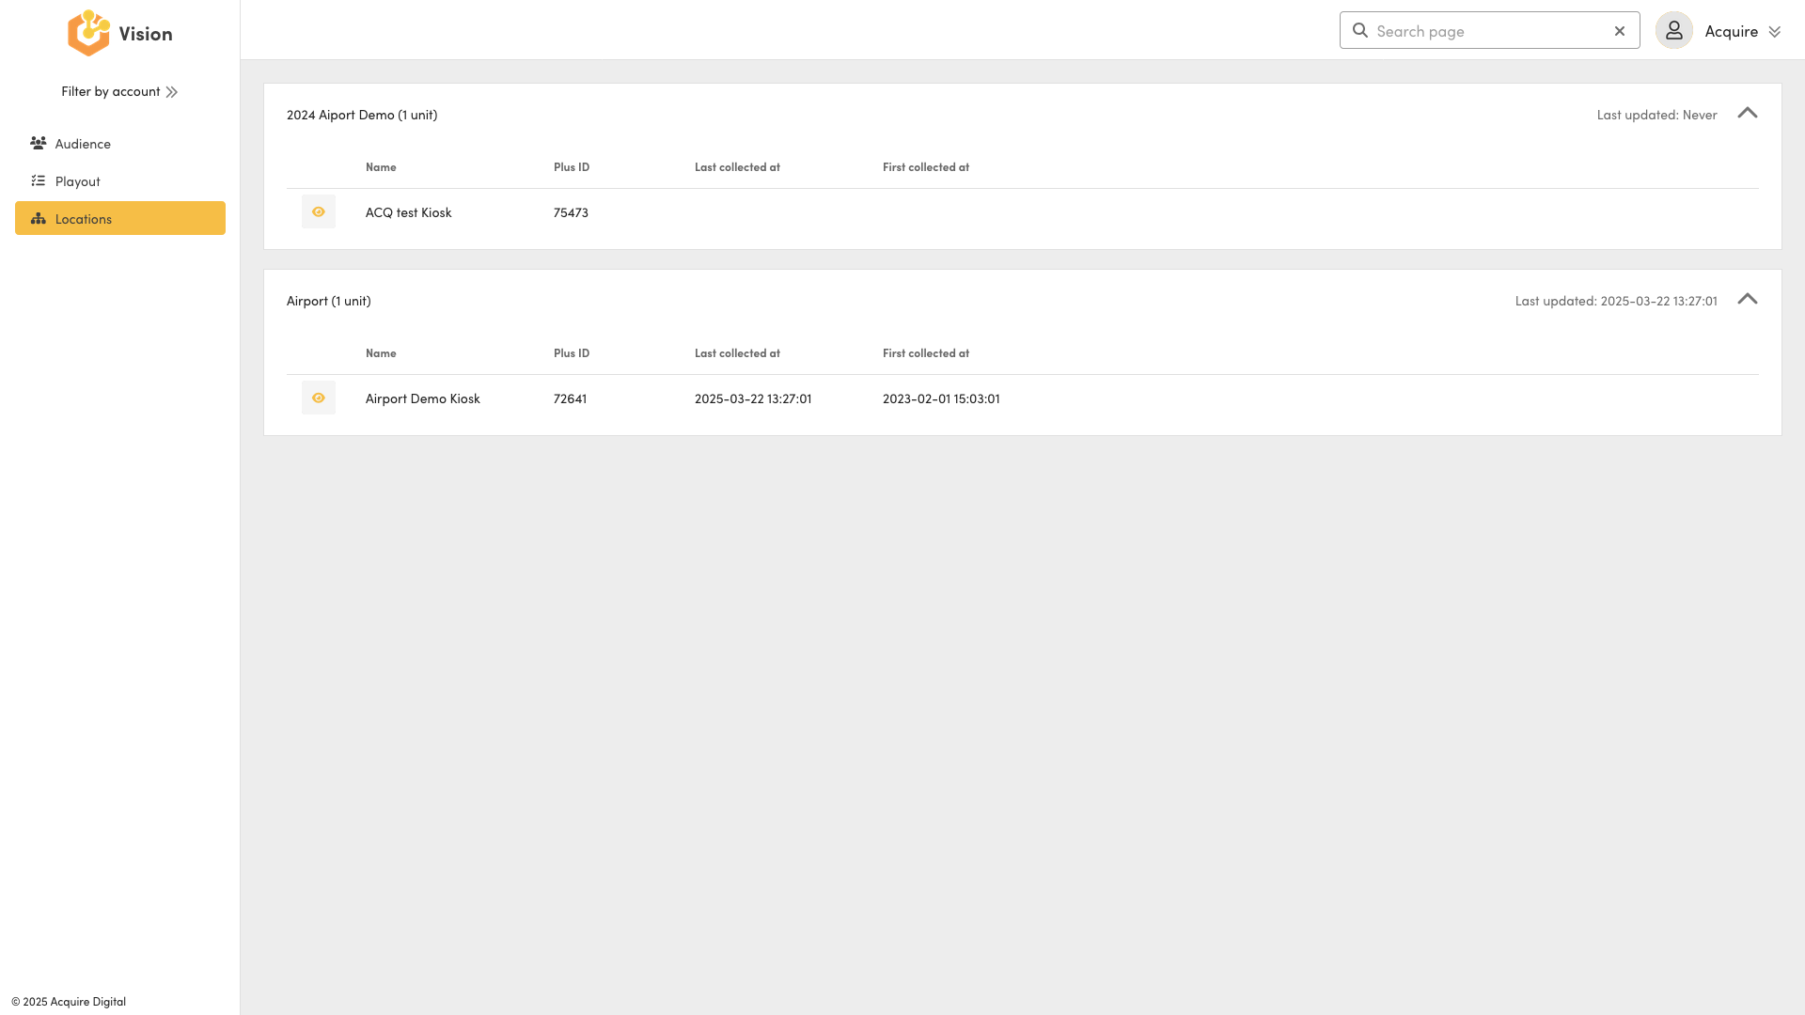
Task: Click the Locations hierarchy icon
Action: pyautogui.click(x=39, y=218)
